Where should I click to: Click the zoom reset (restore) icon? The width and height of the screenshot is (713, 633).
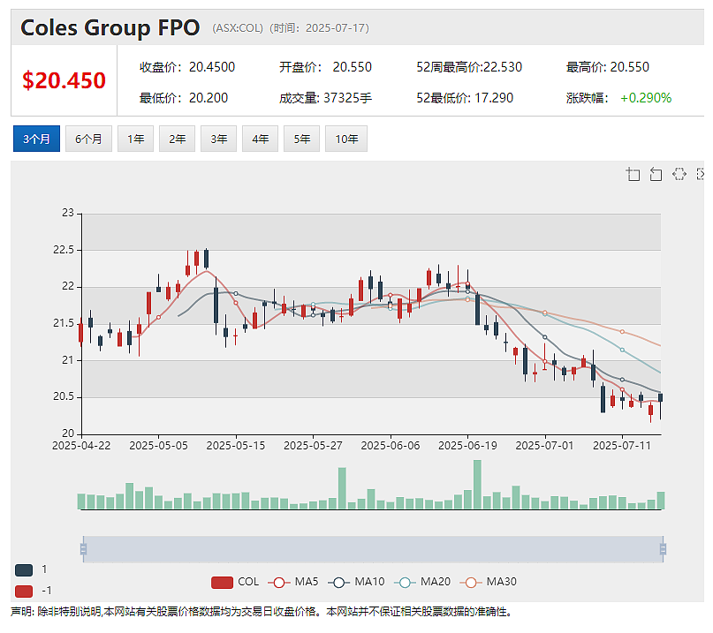[x=656, y=174]
